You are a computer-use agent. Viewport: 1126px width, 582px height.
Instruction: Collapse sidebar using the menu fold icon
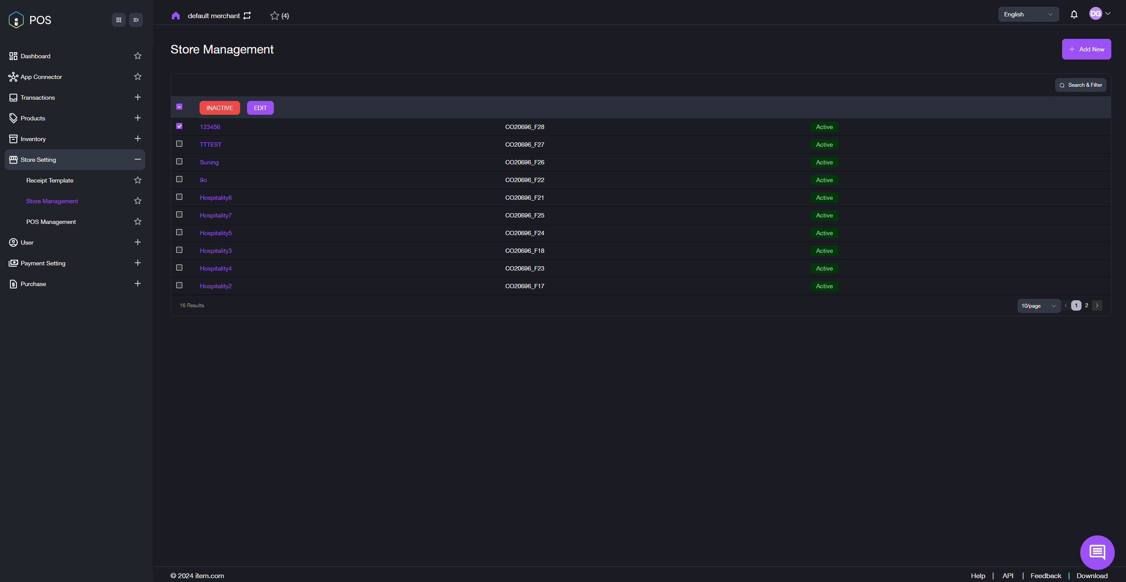[136, 20]
